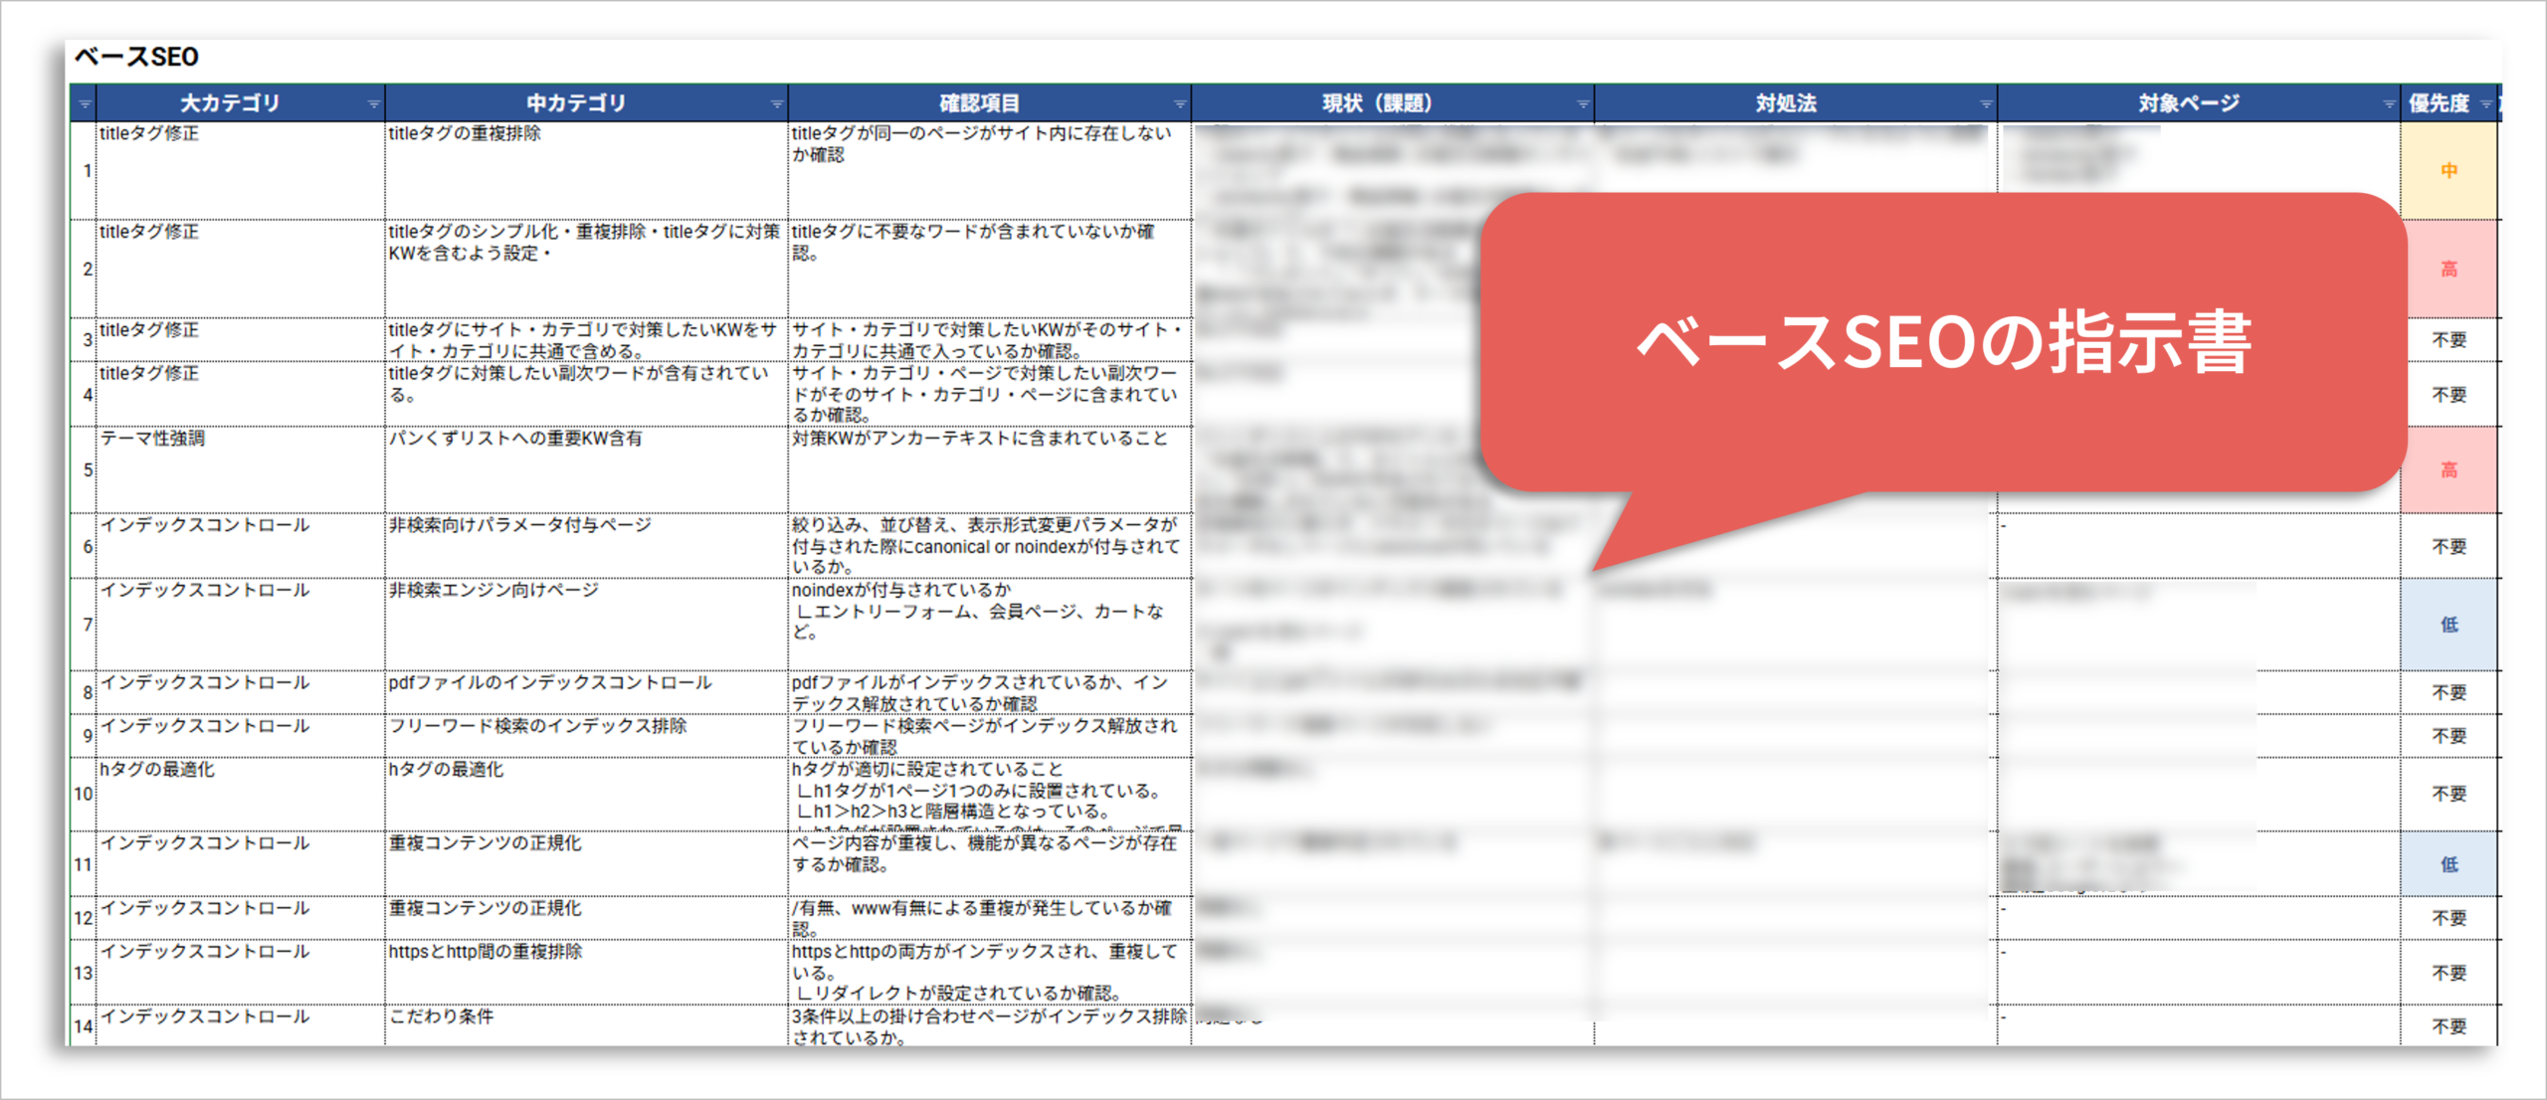Select the blue 低 priority cell in row 7
The image size is (2547, 1100).
[x=2449, y=625]
